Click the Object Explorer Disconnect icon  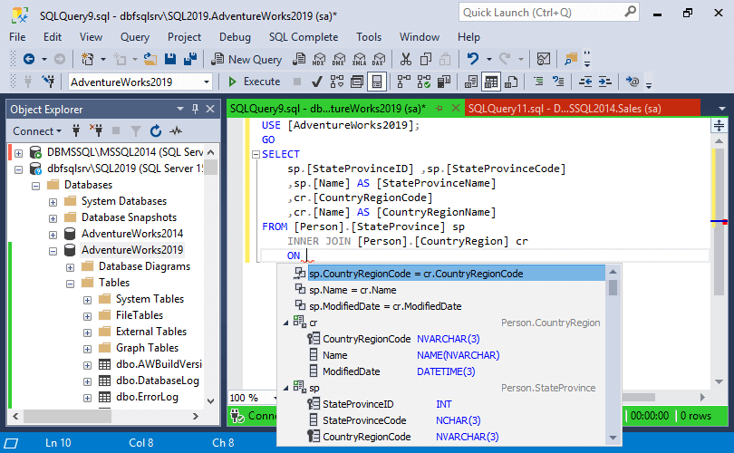(96, 131)
